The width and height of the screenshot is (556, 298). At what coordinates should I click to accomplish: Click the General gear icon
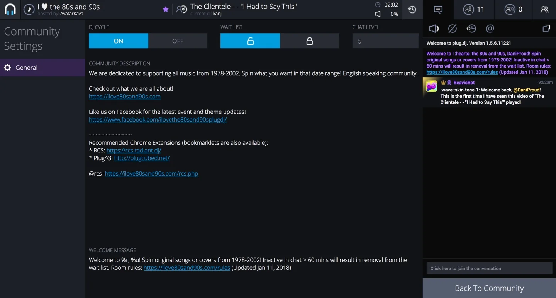point(7,68)
